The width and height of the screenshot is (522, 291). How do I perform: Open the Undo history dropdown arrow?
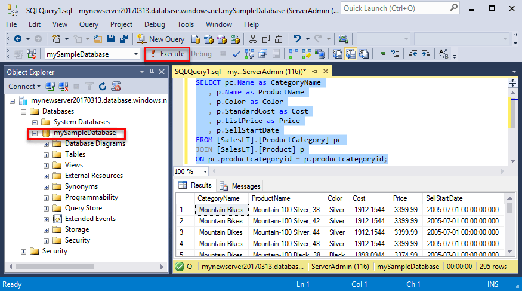tap(307, 39)
